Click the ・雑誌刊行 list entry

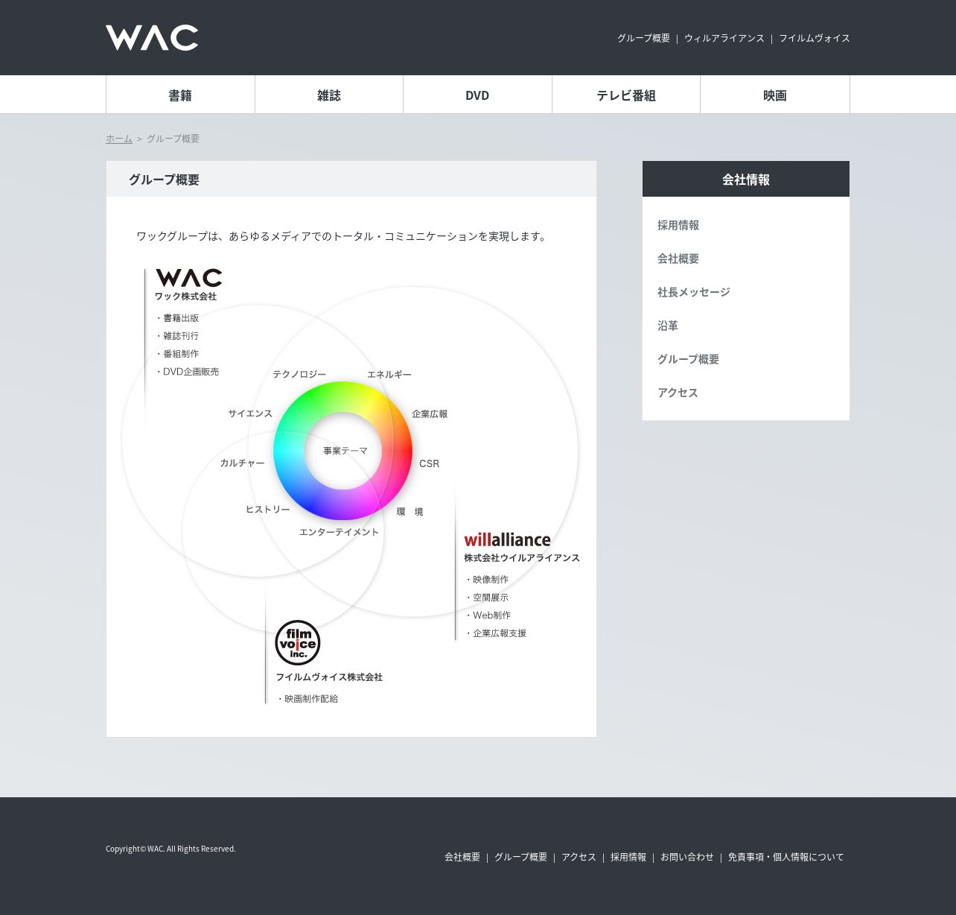177,335
